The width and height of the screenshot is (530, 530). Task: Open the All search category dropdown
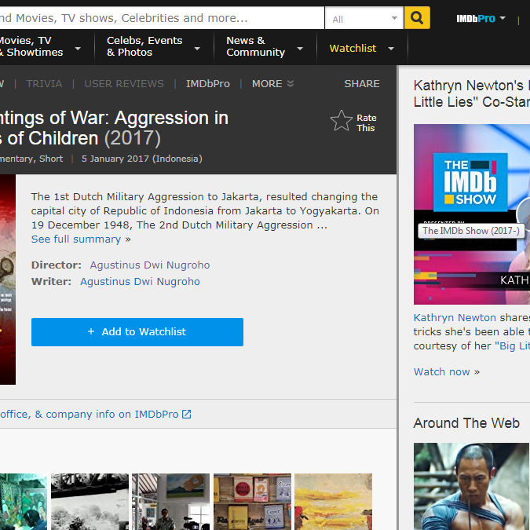point(364,18)
